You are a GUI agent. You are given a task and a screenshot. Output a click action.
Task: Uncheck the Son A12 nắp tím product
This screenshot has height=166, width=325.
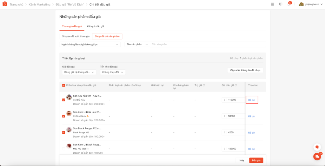click(x=63, y=100)
